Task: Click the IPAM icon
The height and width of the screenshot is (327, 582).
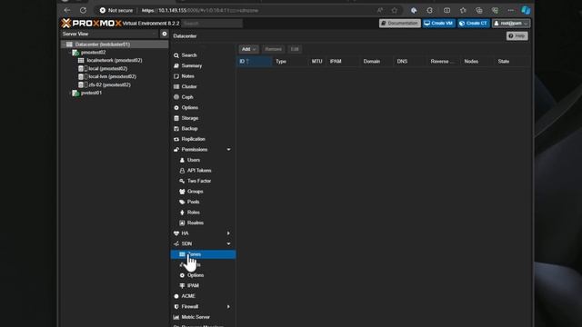Action: [x=182, y=285]
